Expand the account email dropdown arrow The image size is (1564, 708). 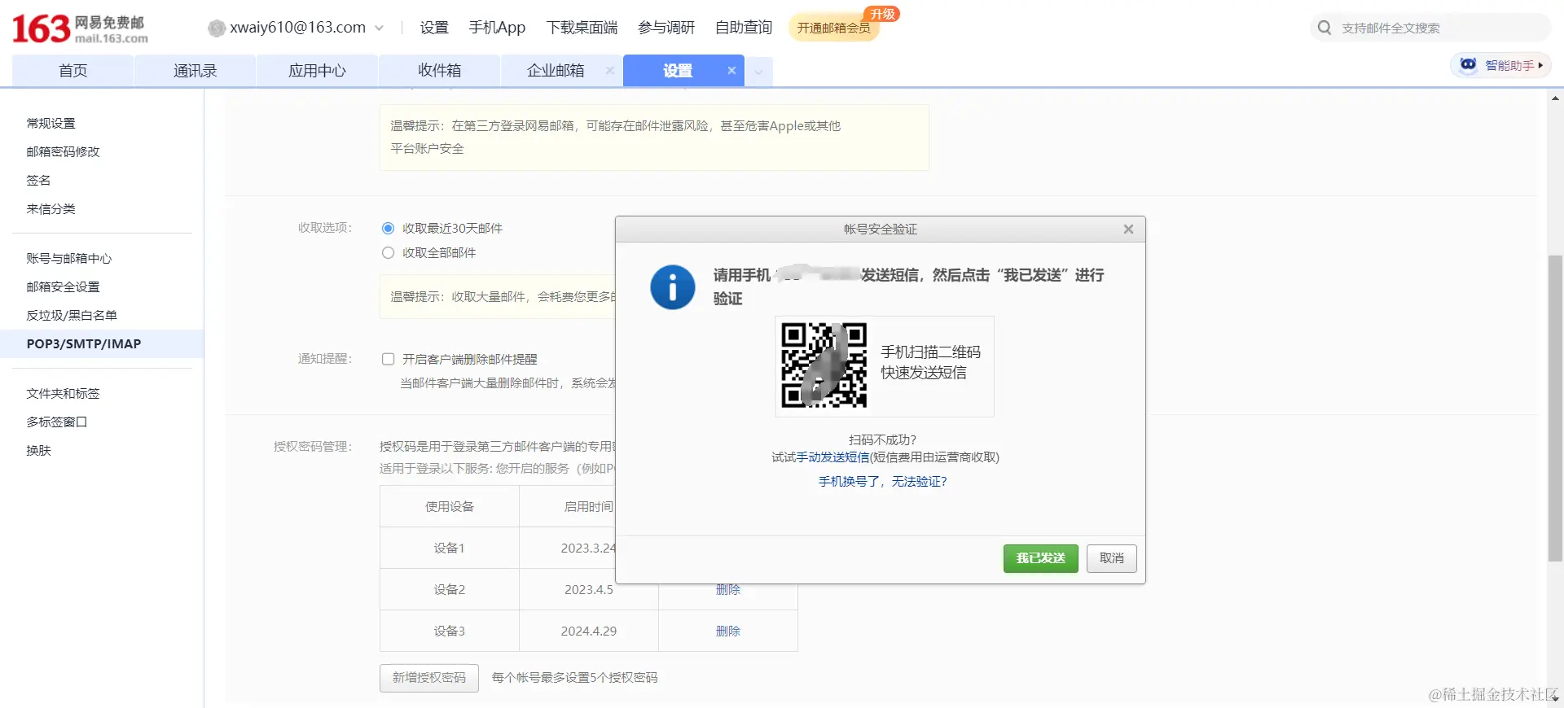coord(379,28)
